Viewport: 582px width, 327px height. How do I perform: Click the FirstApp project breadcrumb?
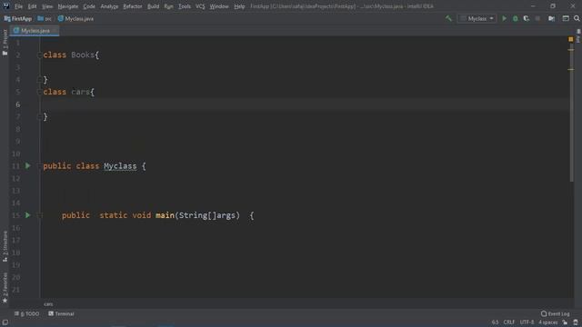pos(18,18)
